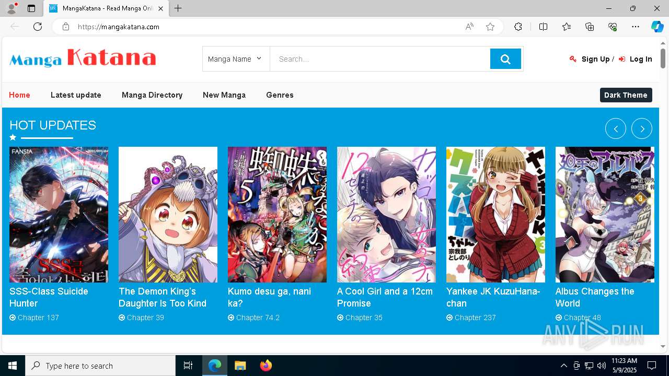Show previous hot updates with left arrow
This screenshot has width=669, height=376.
point(616,128)
